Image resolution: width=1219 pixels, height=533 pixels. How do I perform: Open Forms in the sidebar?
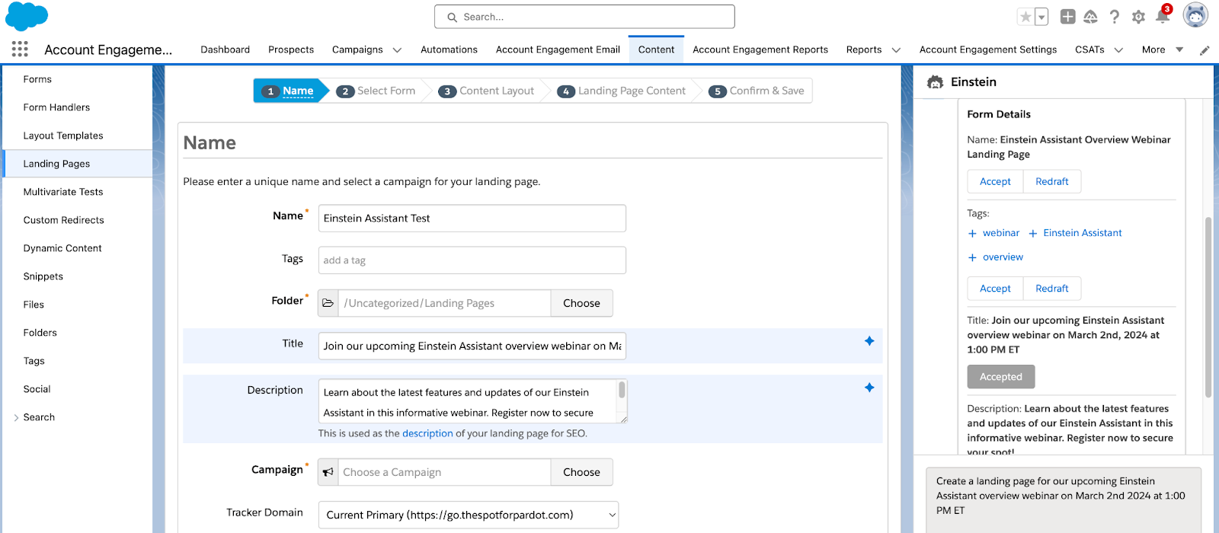pos(37,79)
